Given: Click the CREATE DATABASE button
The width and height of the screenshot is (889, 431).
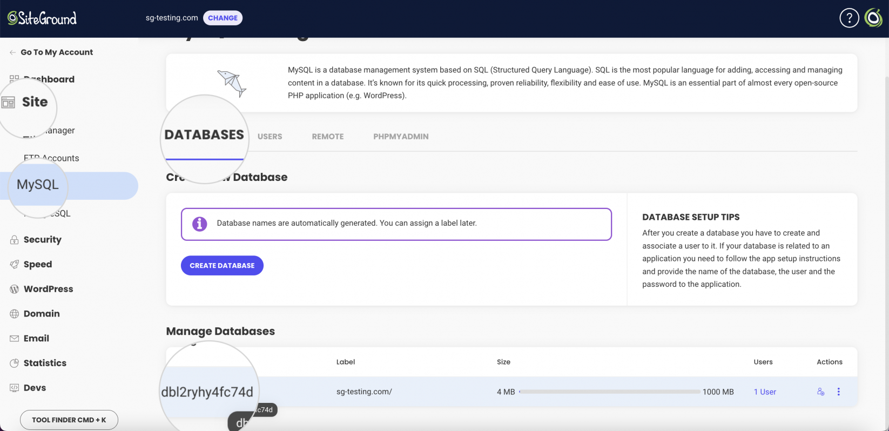Looking at the screenshot, I should click(x=222, y=266).
